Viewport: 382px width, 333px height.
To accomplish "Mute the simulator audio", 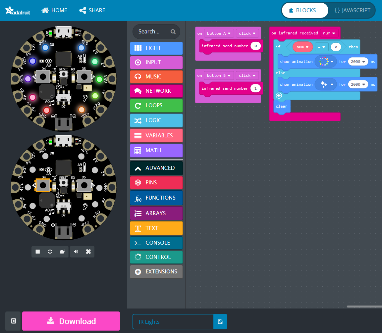I will tap(76, 252).
